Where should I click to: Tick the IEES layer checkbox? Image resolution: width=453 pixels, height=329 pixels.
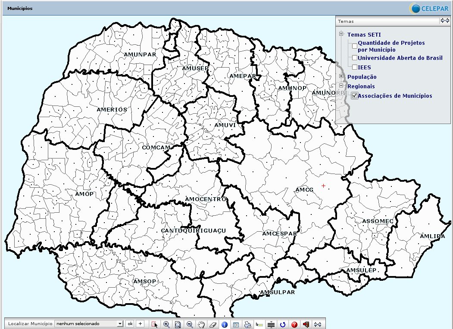point(355,67)
